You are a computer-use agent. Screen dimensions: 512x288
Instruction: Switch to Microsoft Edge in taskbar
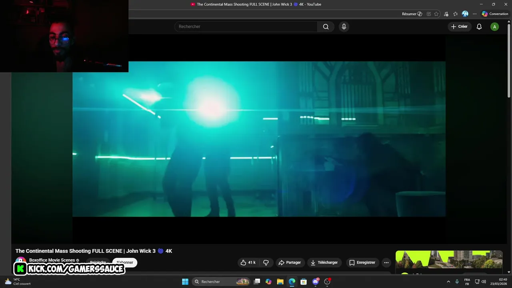[292, 282]
